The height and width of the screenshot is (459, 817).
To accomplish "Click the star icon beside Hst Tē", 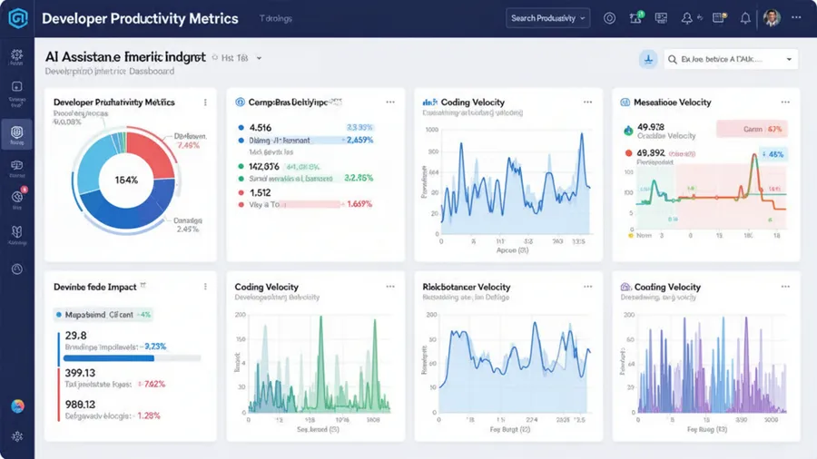I will (214, 57).
